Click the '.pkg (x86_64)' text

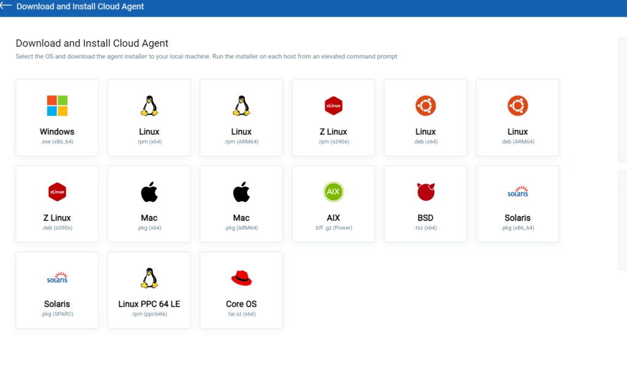(517, 228)
